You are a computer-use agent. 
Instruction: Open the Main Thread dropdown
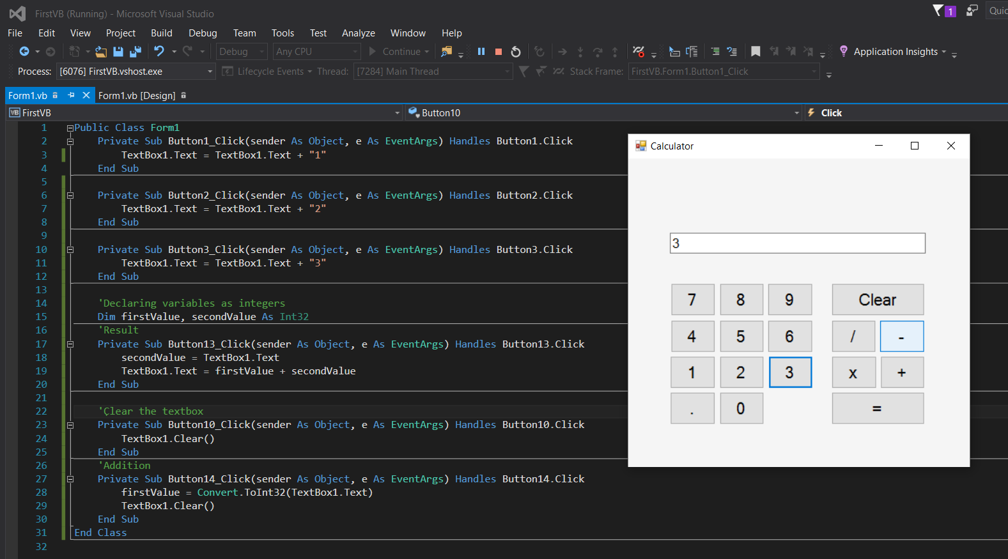433,72
